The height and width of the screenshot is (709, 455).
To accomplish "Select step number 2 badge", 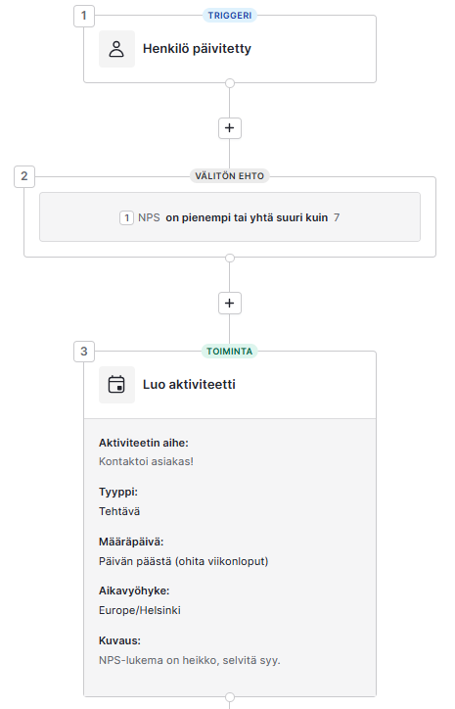I will tap(24, 176).
